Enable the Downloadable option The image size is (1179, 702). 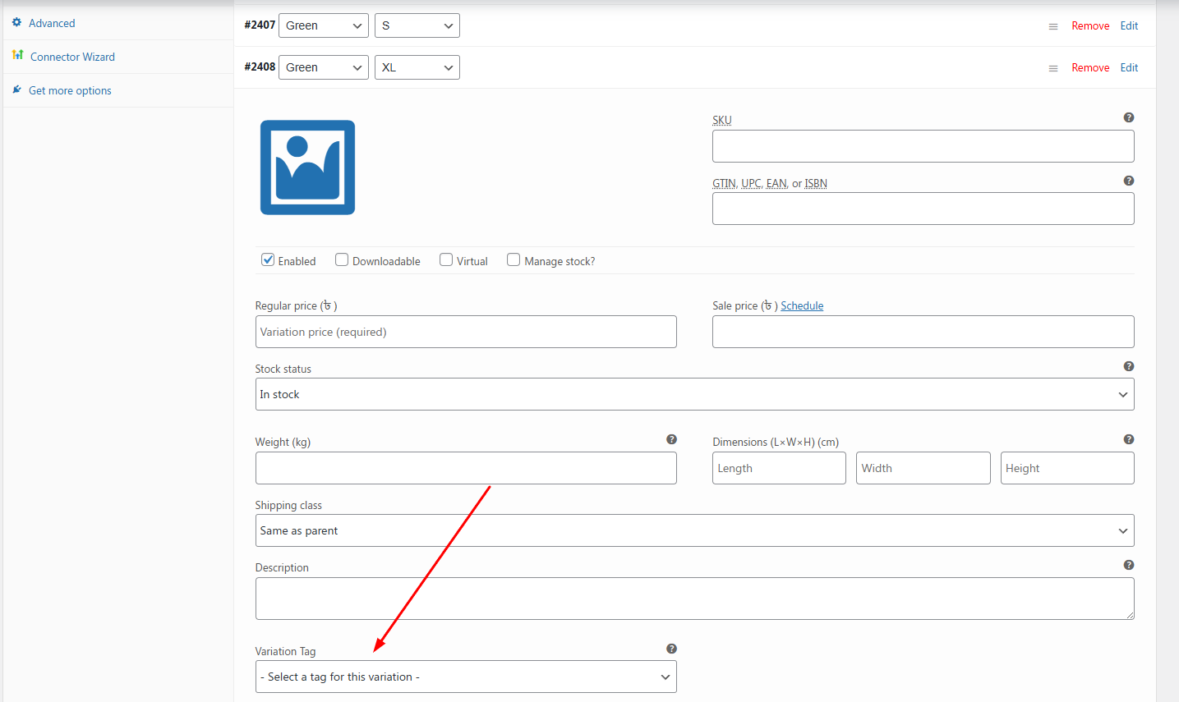click(x=341, y=259)
